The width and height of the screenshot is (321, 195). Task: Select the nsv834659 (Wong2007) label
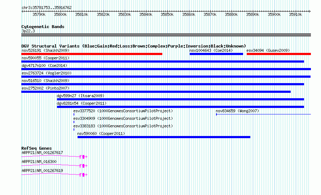(237, 111)
